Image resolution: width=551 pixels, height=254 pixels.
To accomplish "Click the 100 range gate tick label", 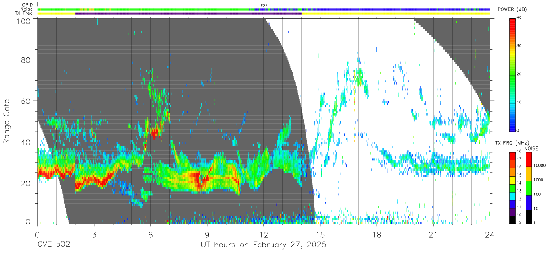I will (x=24, y=21).
